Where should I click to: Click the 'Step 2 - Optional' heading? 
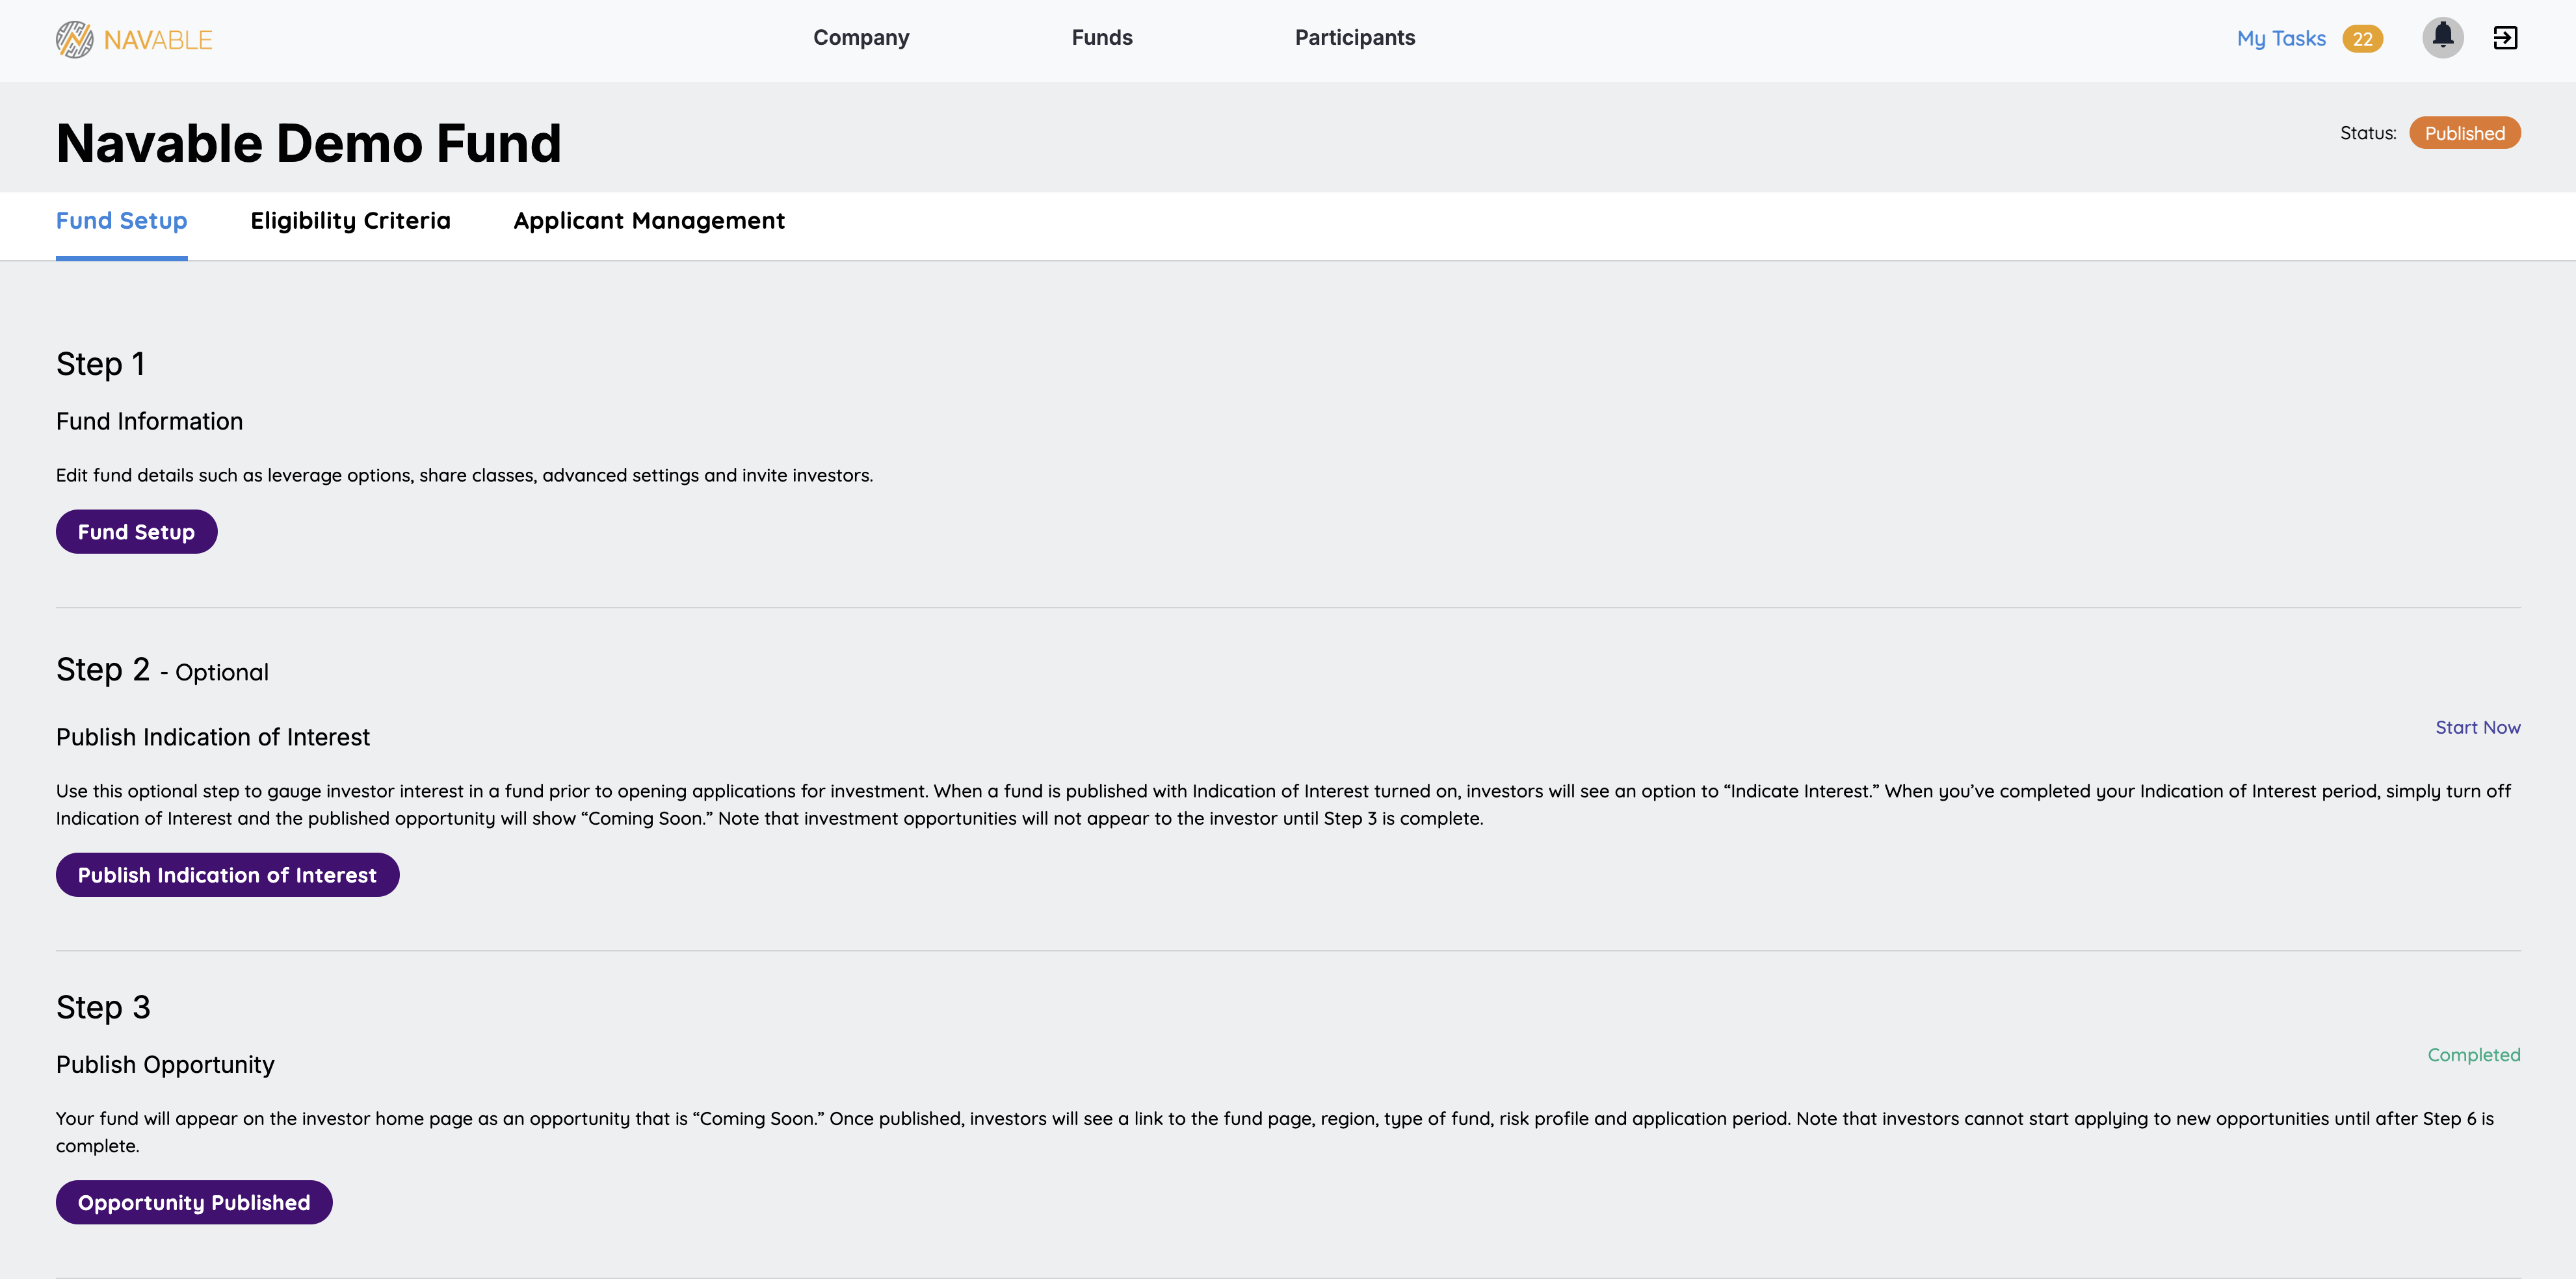tap(162, 671)
